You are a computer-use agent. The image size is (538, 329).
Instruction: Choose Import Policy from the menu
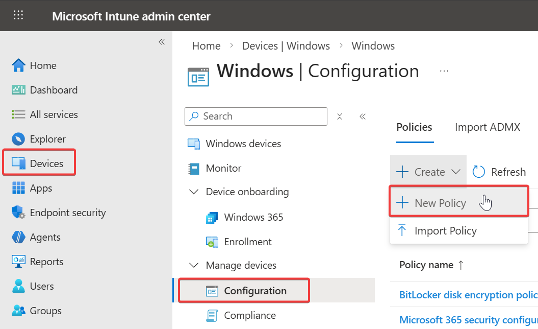[x=445, y=231]
